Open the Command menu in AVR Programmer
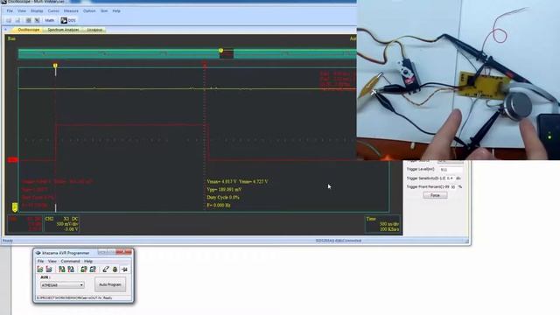560x315 pixels. [x=70, y=262]
